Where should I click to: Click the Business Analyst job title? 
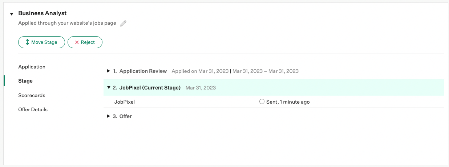[x=43, y=13]
